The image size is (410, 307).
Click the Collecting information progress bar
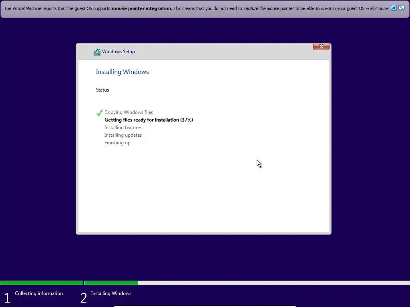pos(42,283)
